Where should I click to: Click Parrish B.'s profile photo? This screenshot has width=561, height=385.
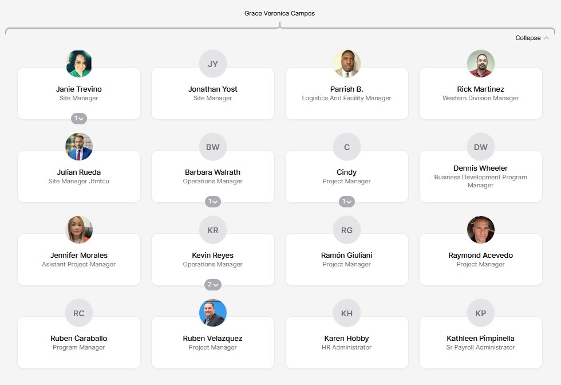coord(347,64)
